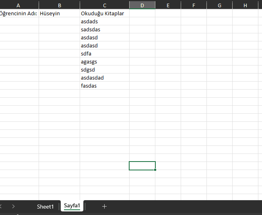Click the cell with text agasgs
This screenshot has height=215, width=262.
(105, 61)
